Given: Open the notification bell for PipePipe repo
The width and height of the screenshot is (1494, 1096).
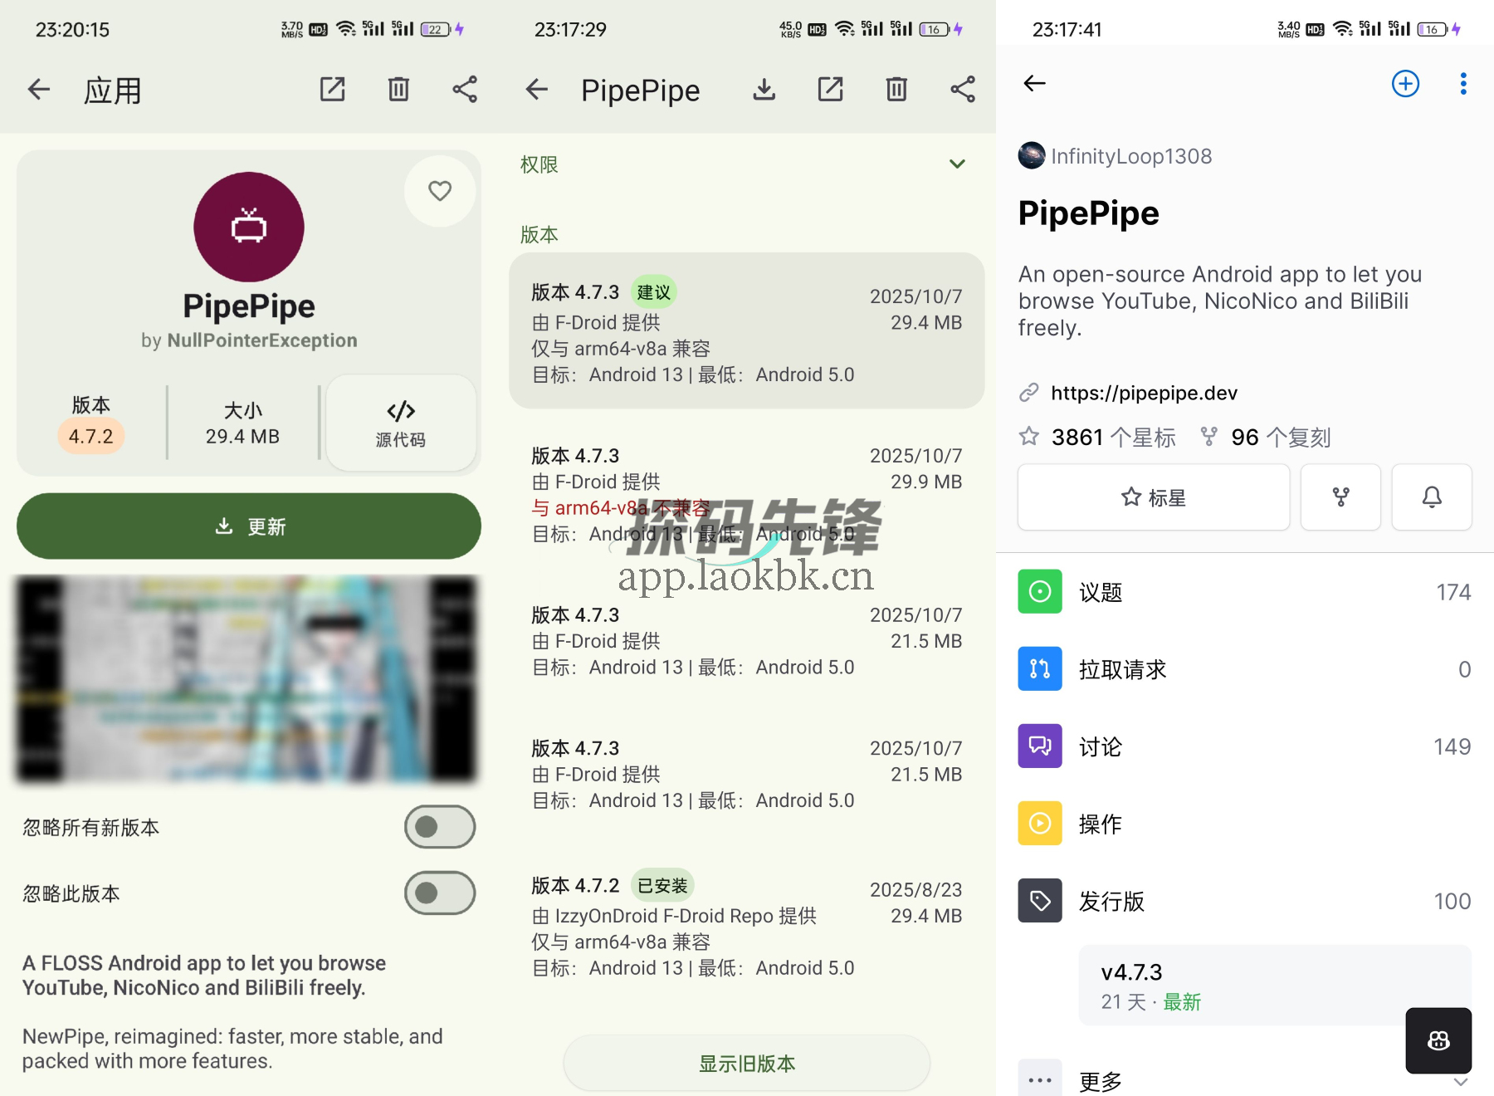Looking at the screenshot, I should pos(1431,497).
